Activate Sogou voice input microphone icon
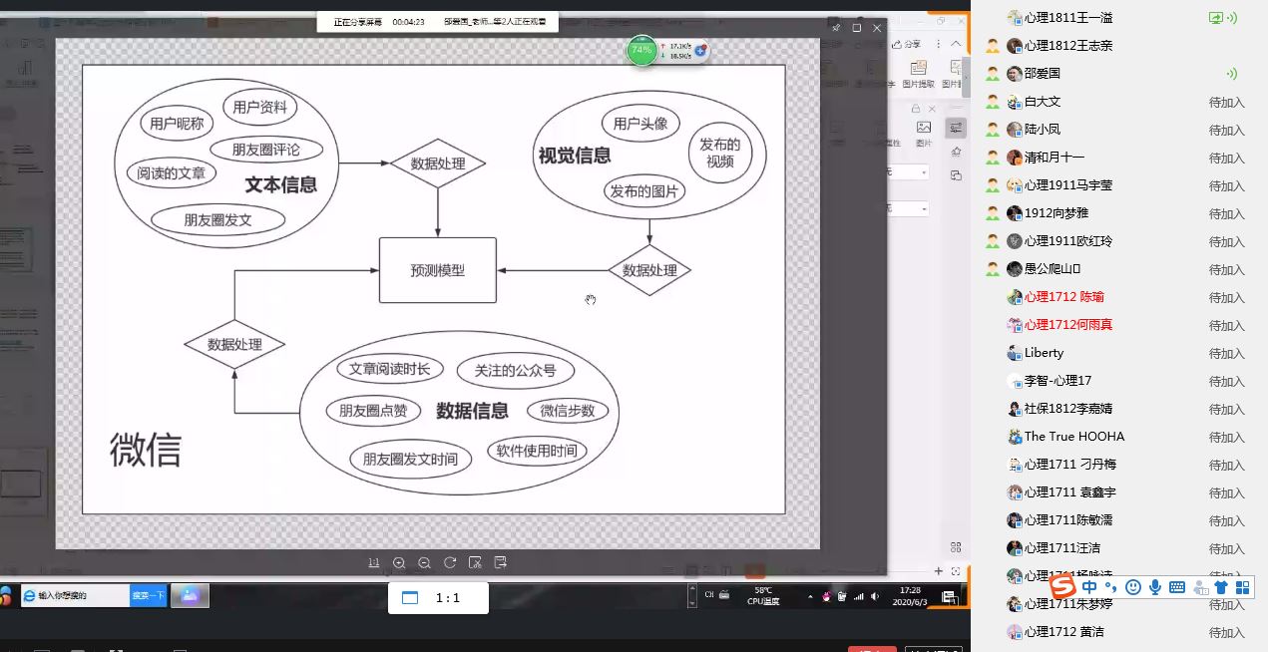The image size is (1268, 652). coord(1155,587)
